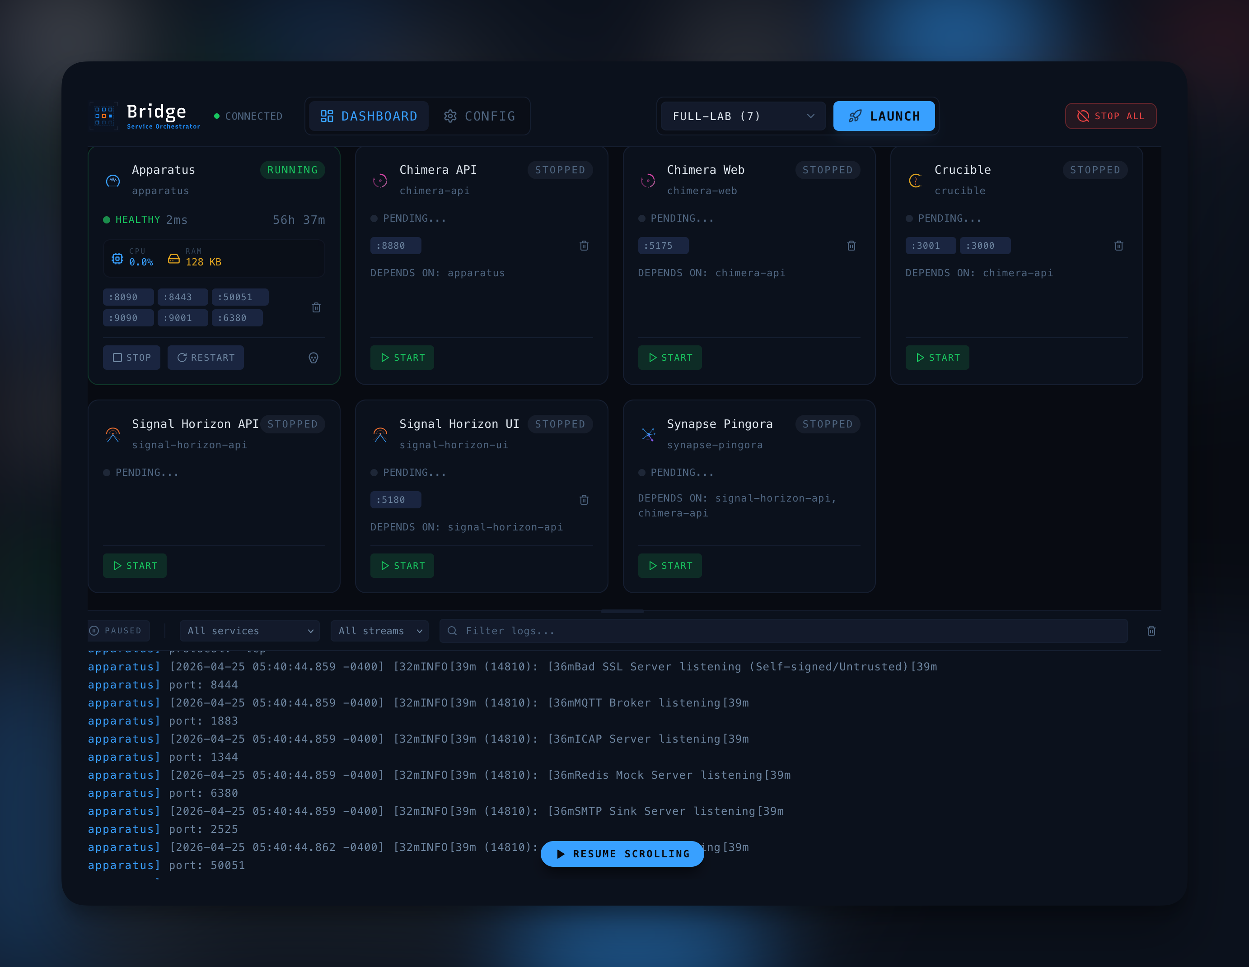Click trash icon in Chimera API card
This screenshot has height=967, width=1249.
[584, 246]
